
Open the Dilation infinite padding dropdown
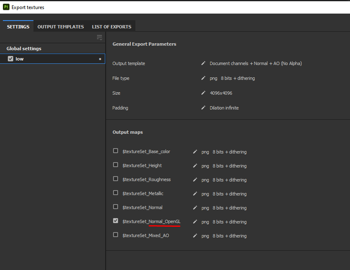(224, 108)
